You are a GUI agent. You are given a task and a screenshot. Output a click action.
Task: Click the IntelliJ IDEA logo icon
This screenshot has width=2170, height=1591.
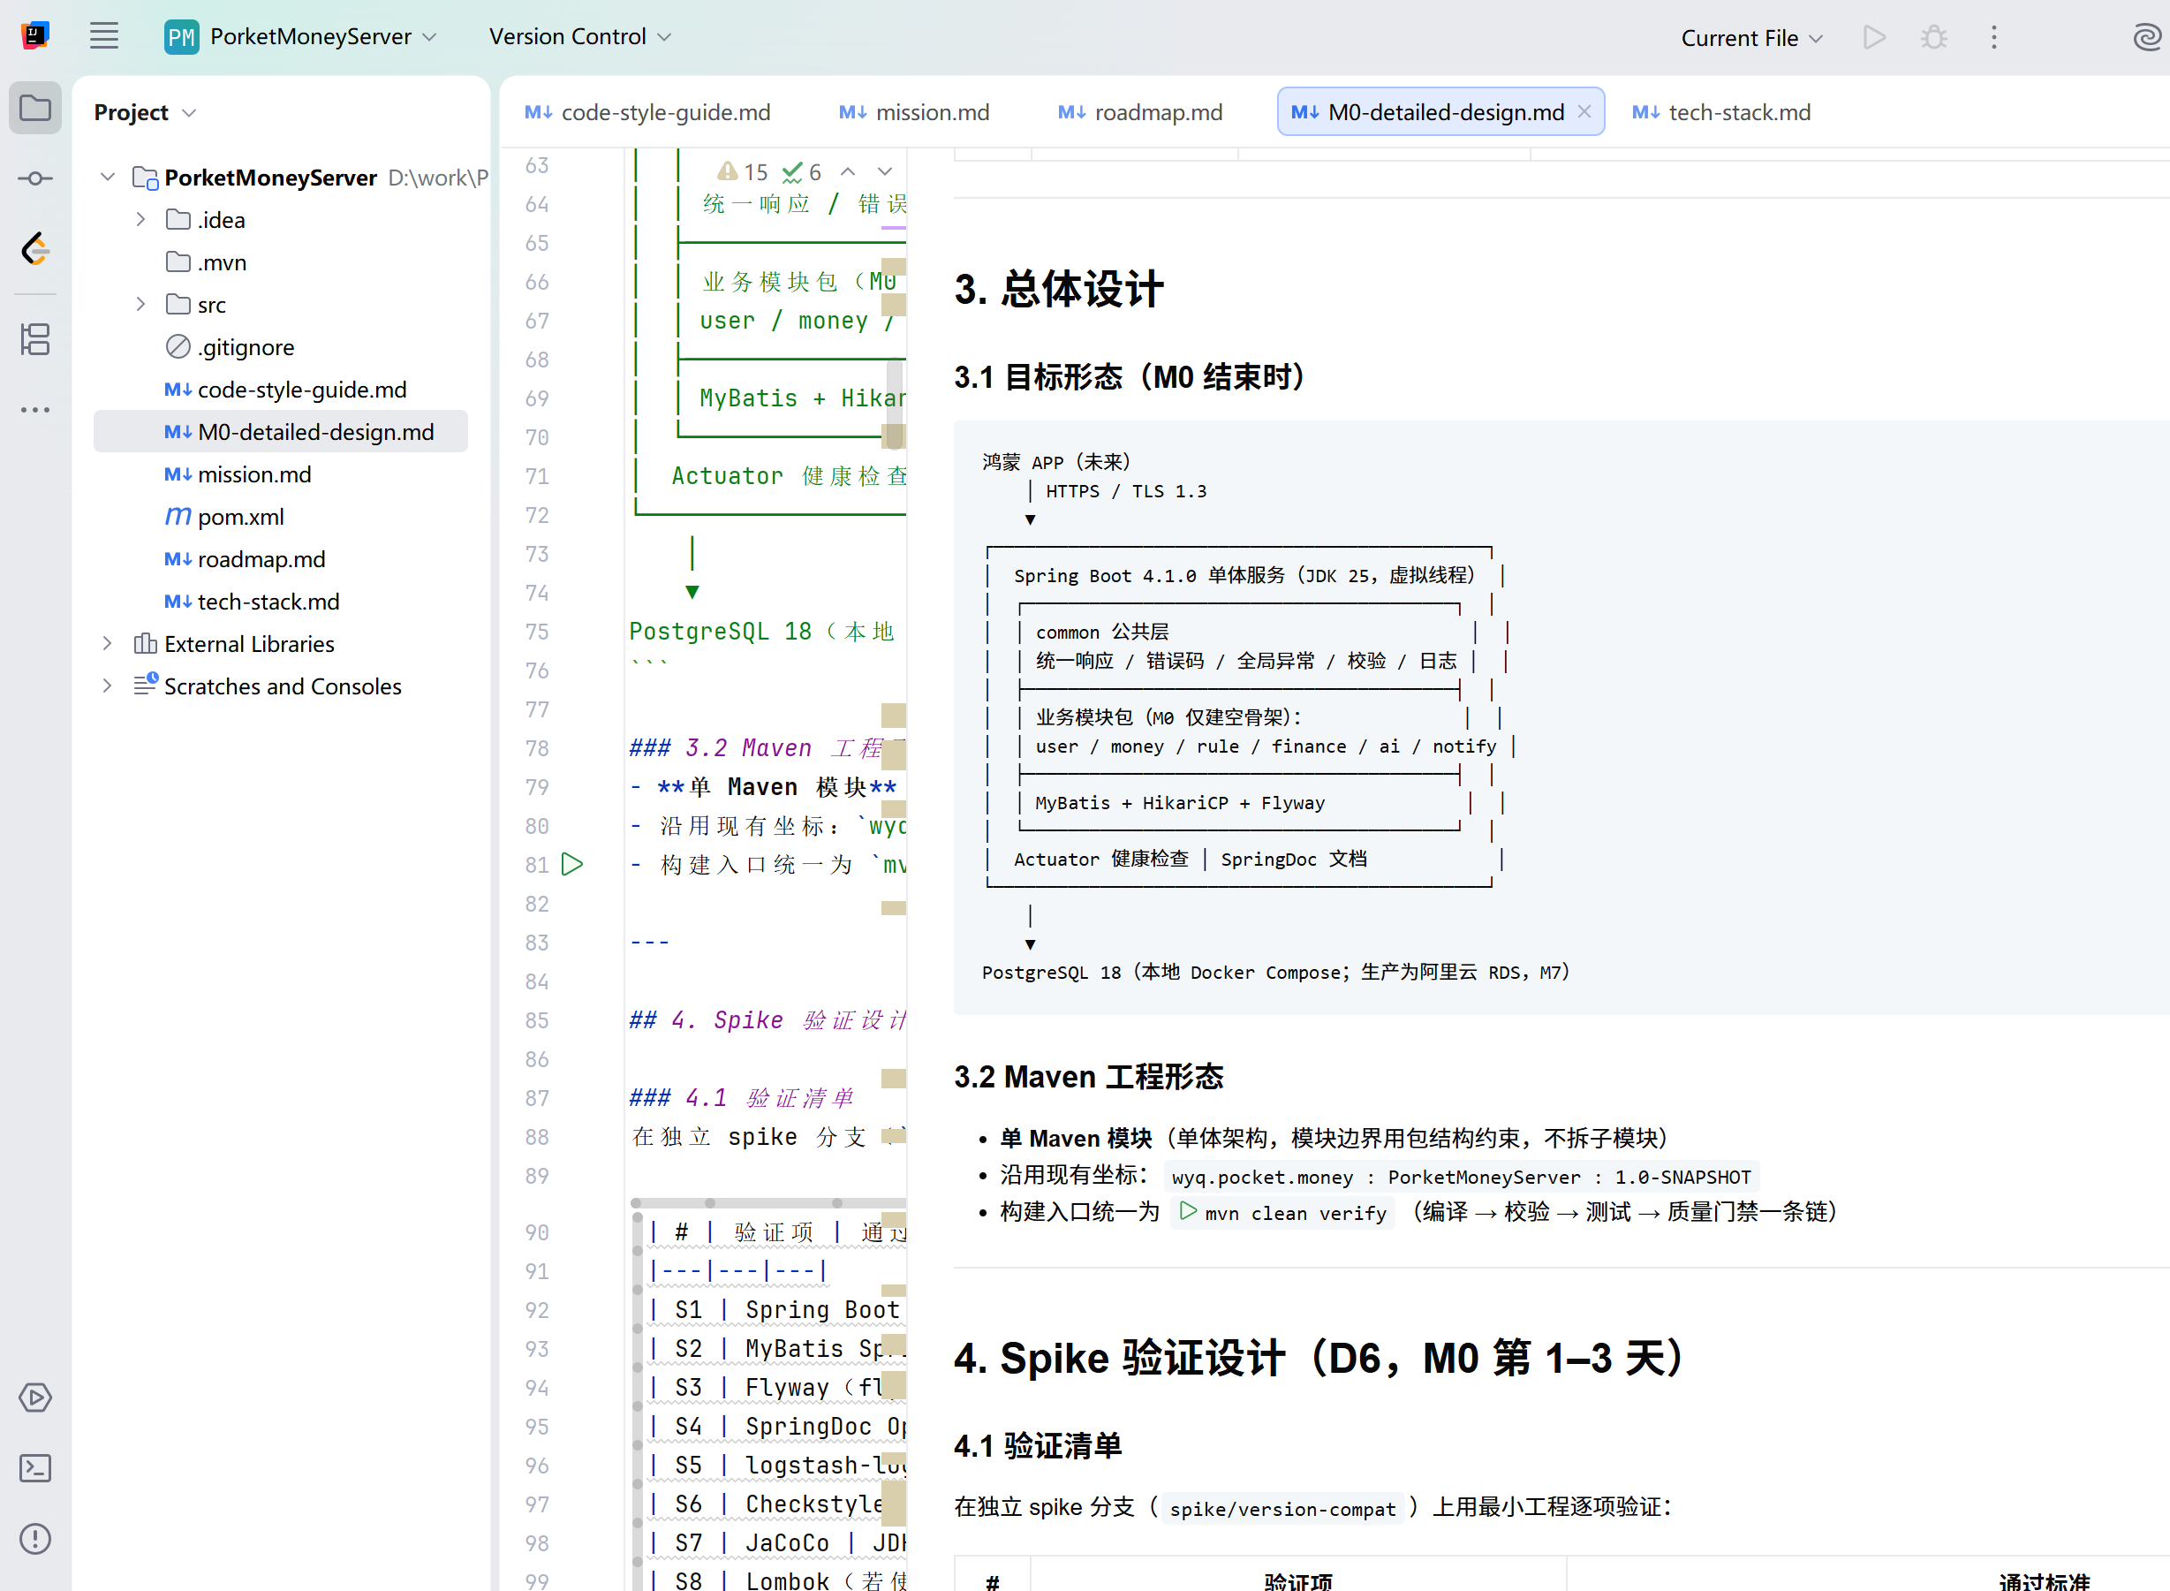coord(35,36)
